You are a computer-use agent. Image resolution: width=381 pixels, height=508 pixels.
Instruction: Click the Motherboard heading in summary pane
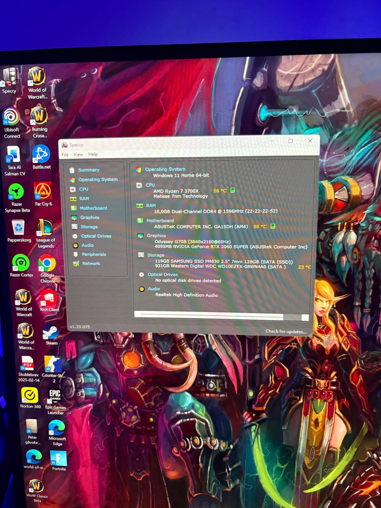click(160, 221)
